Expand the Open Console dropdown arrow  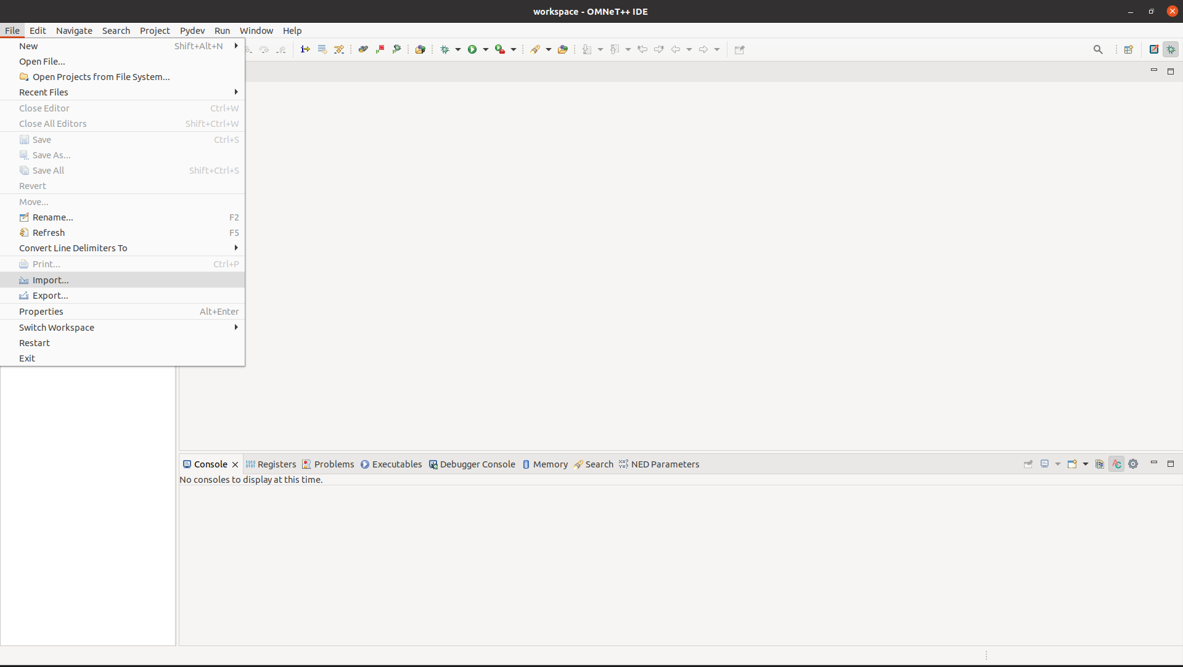click(x=1086, y=464)
